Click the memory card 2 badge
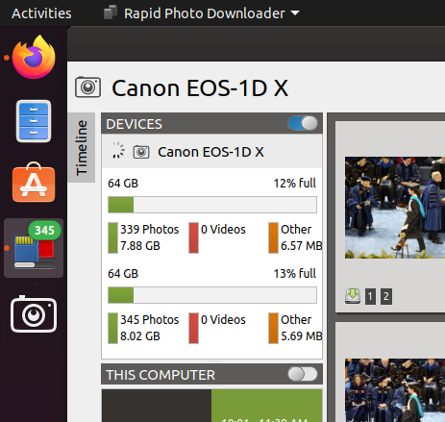 (386, 296)
